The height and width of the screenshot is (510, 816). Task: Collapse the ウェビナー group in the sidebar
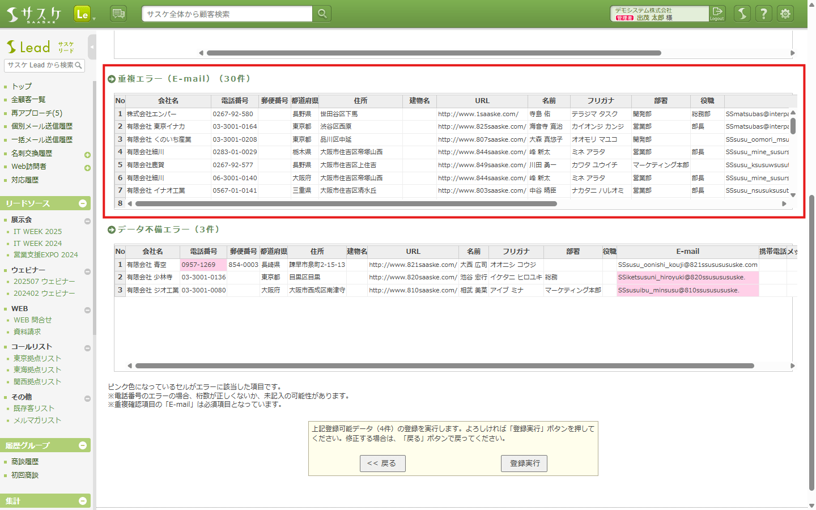(87, 271)
